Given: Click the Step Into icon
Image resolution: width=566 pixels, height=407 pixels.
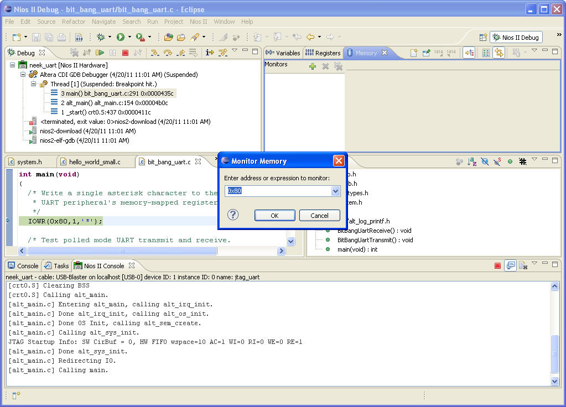Looking at the screenshot, I should pos(155,53).
